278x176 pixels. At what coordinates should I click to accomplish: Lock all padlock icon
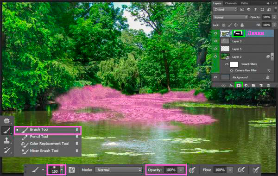click(x=242, y=25)
